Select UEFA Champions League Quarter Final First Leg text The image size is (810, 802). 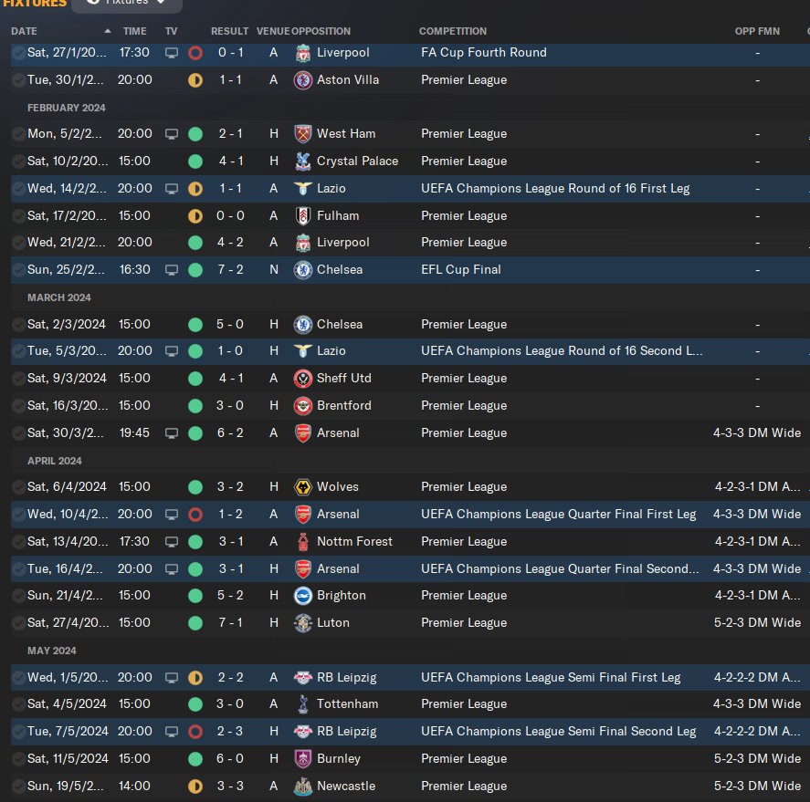click(559, 514)
